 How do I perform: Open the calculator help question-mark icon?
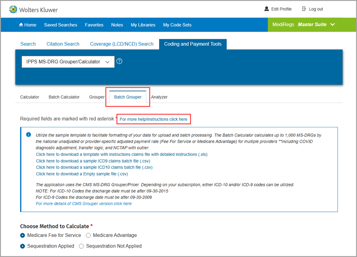point(119,61)
